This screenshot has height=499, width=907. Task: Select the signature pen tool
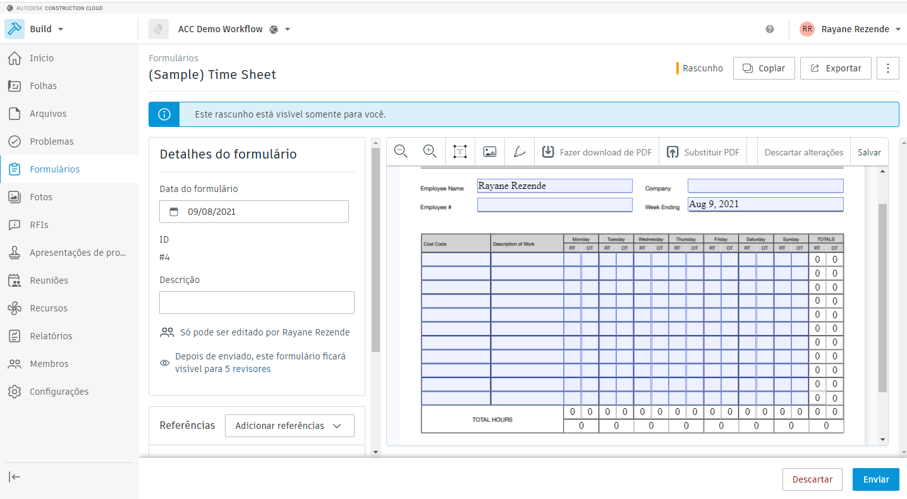pyautogui.click(x=519, y=152)
